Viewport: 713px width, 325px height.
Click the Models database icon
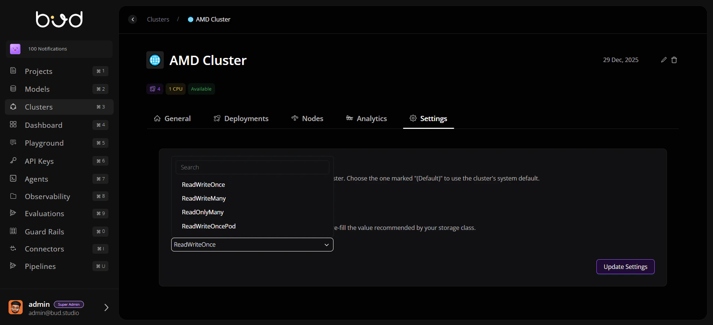tap(13, 89)
